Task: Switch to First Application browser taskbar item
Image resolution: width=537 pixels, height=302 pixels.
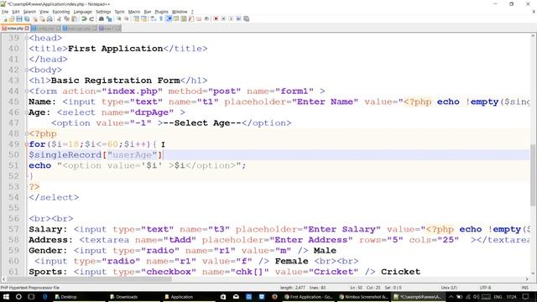Action: (x=308, y=297)
